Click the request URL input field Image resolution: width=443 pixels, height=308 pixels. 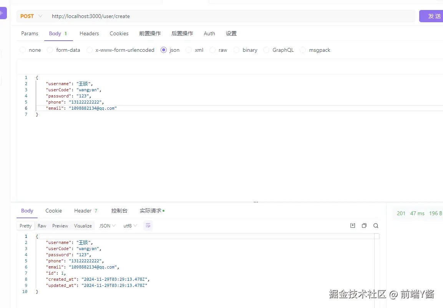click(232, 16)
